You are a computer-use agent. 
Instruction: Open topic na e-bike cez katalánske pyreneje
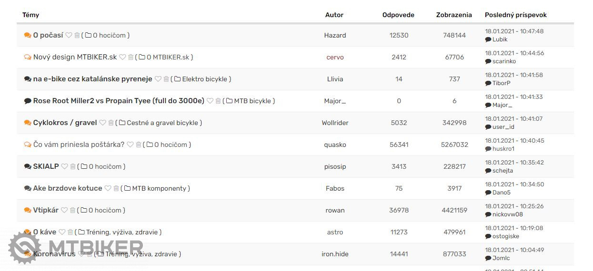92,79
